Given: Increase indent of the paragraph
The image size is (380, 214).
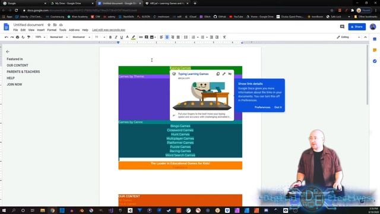Looking at the screenshot, I should tap(217, 37).
